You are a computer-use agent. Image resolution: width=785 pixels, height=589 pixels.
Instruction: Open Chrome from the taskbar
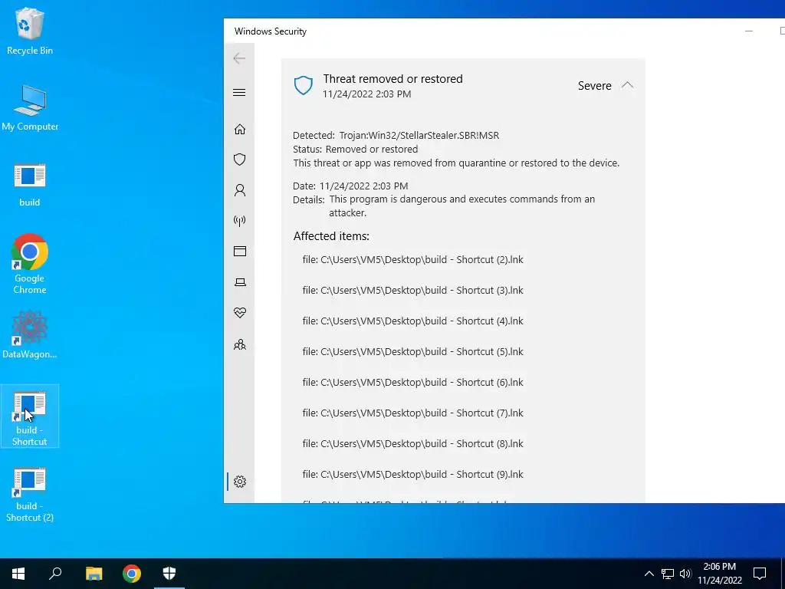click(132, 574)
